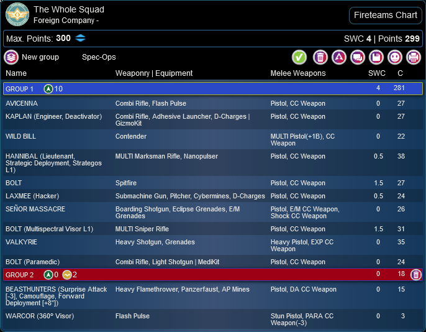Viewport: 426px width, 332px height.
Task: Click the Max. Points 300 value
Action: pyautogui.click(x=63, y=38)
